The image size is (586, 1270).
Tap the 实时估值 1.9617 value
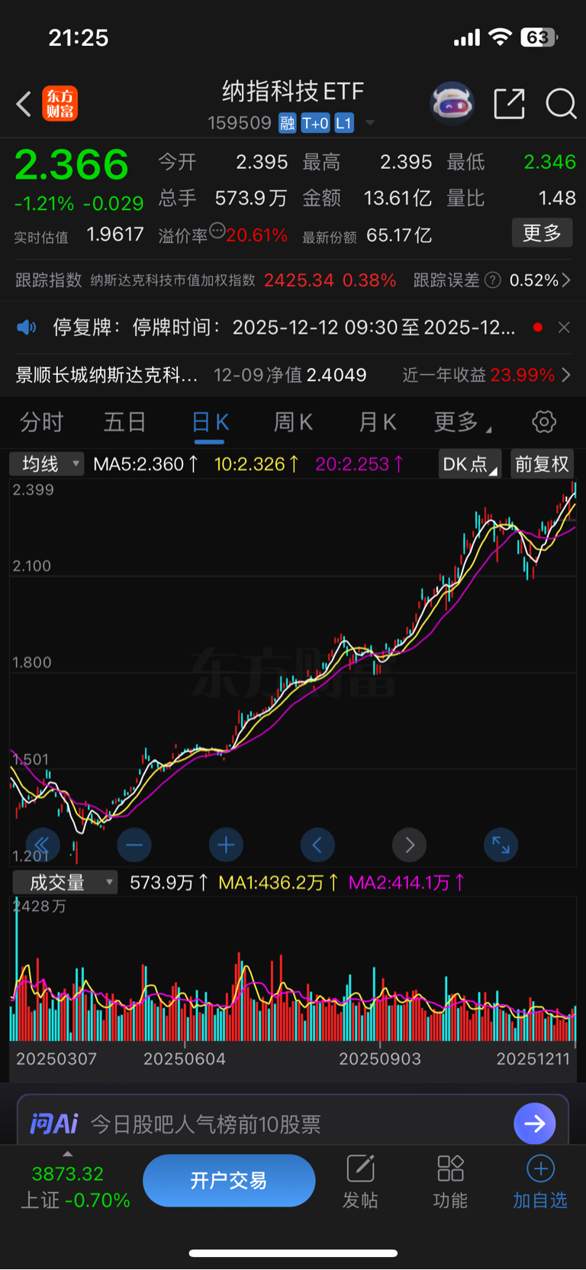pyautogui.click(x=115, y=234)
